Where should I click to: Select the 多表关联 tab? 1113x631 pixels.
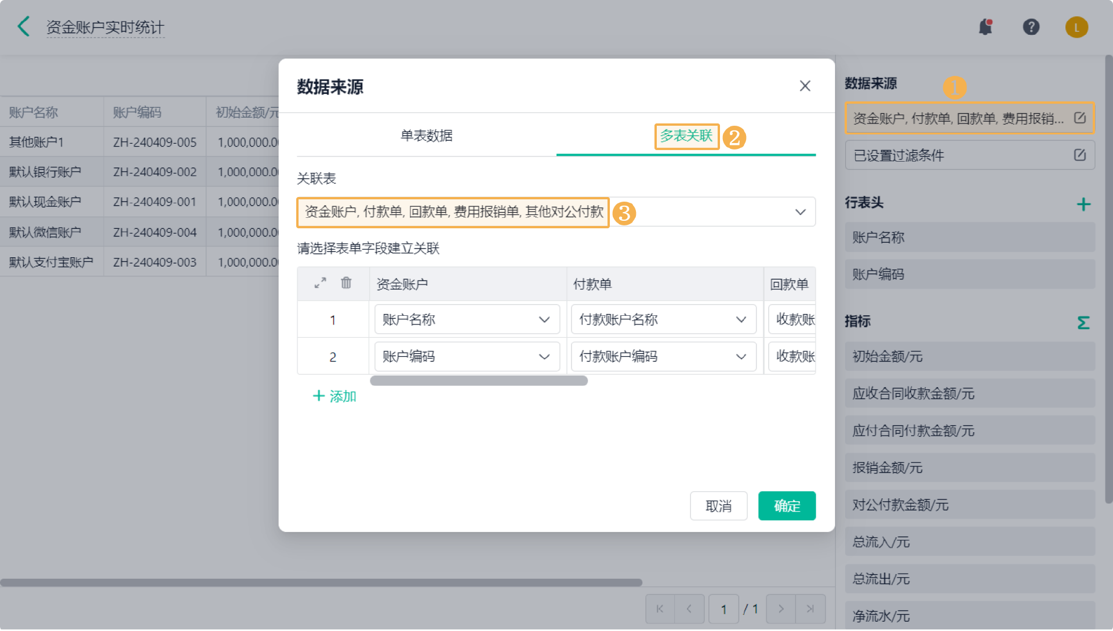point(686,136)
